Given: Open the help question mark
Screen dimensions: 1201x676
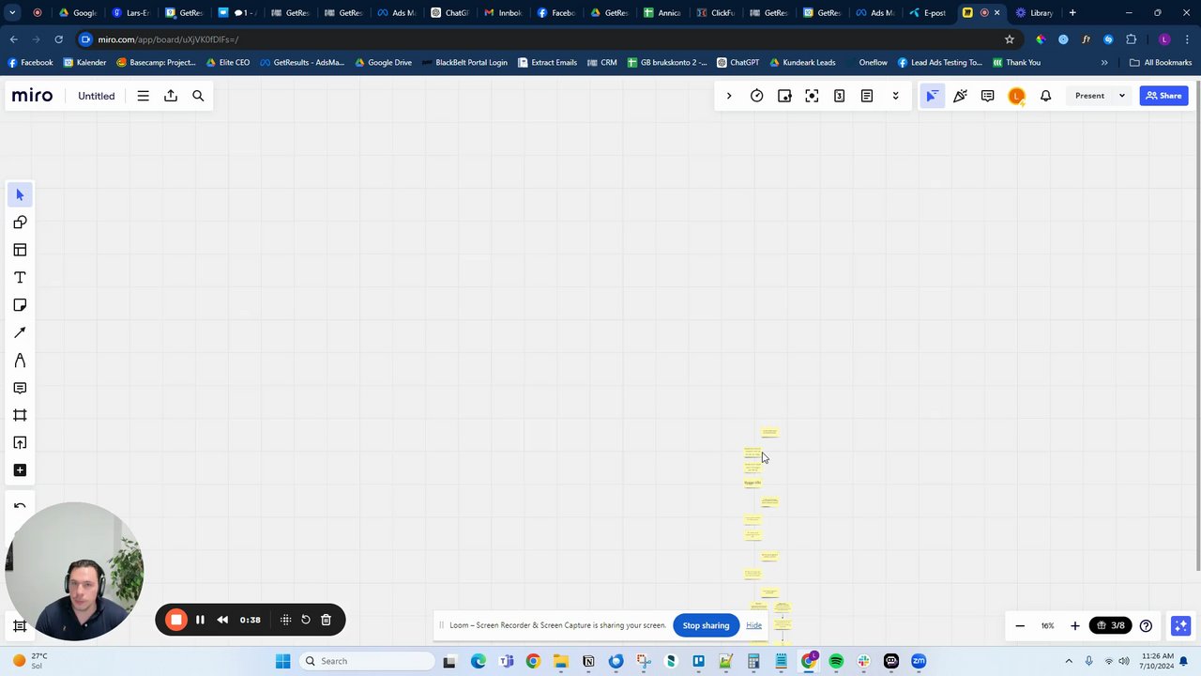Looking at the screenshot, I should pyautogui.click(x=1146, y=625).
